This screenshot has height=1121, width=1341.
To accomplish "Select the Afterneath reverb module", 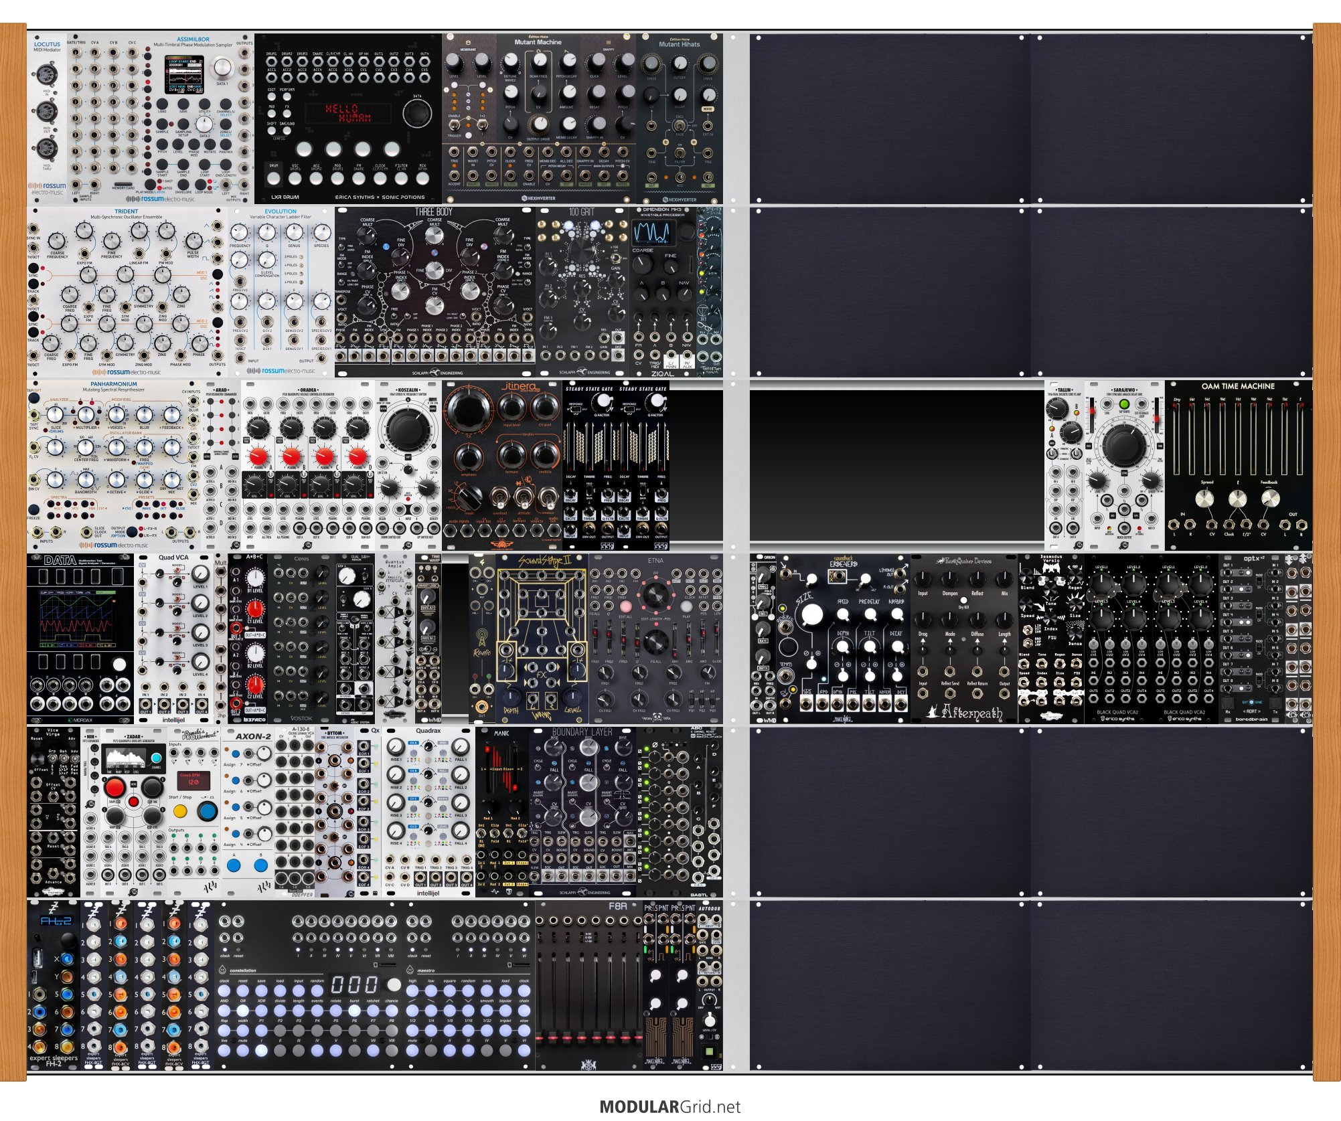I will coord(964,639).
